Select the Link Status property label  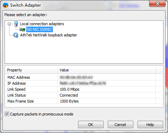click(x=16, y=95)
